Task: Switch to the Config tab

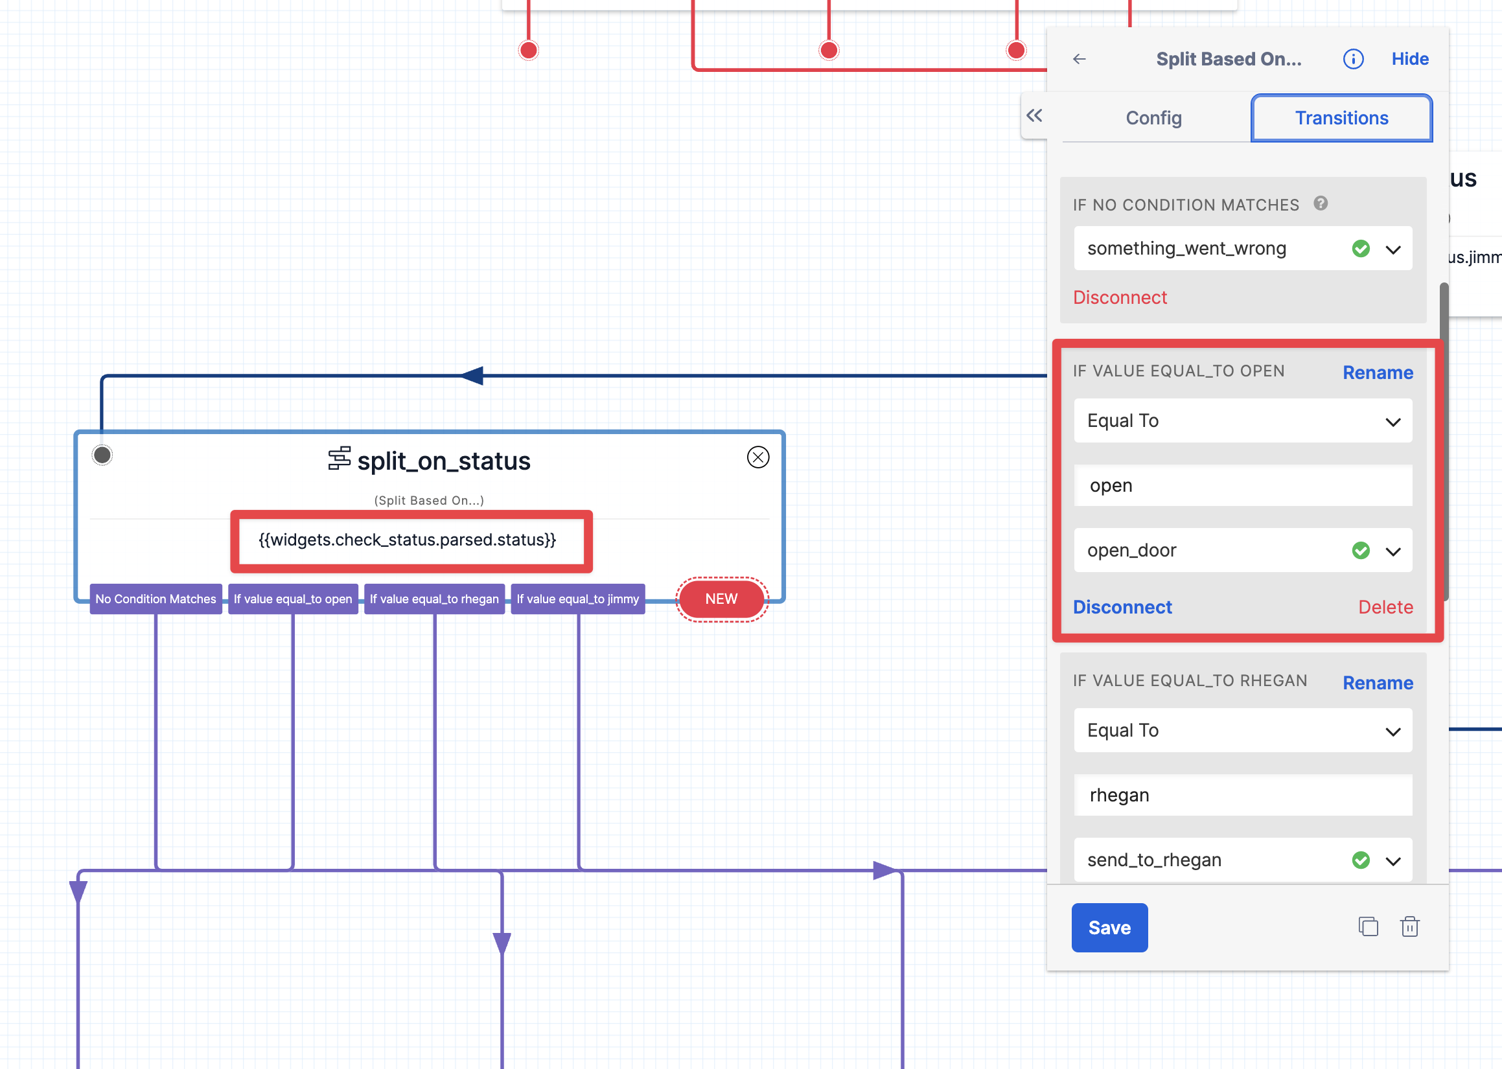Action: (x=1153, y=118)
